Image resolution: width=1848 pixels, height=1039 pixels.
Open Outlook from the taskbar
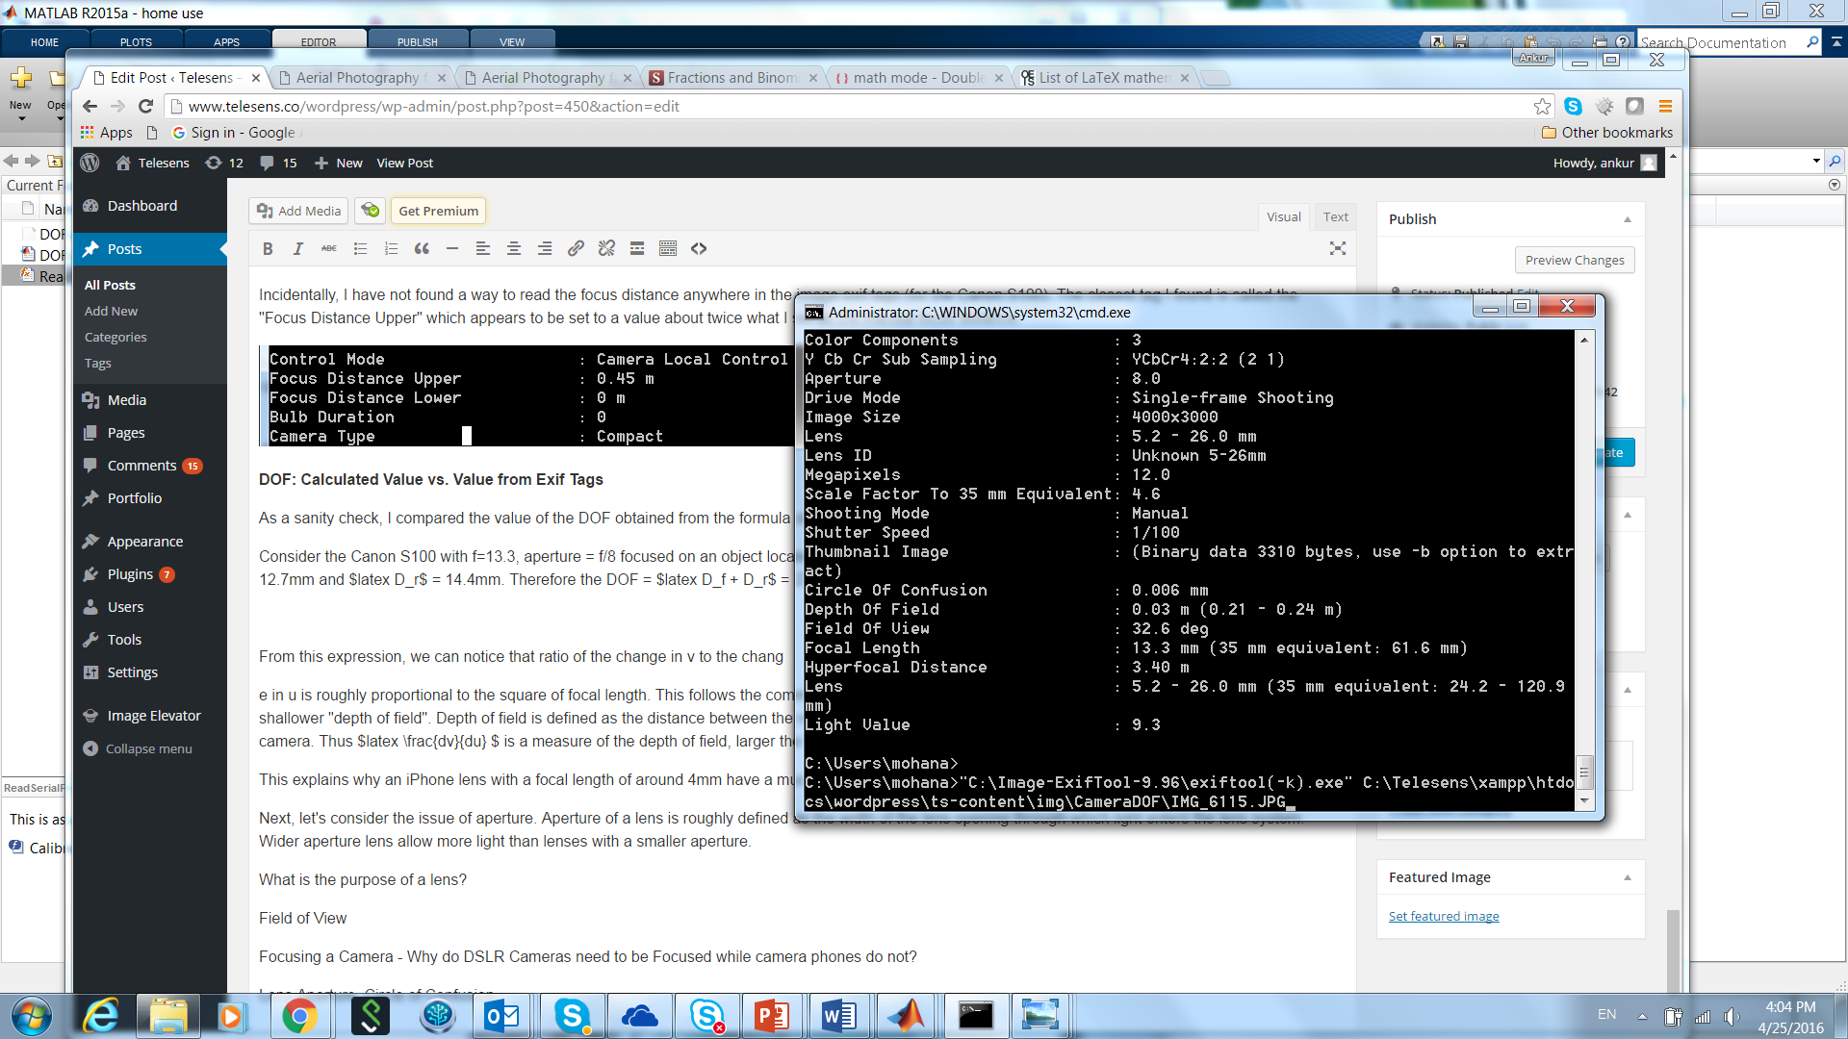click(x=502, y=1016)
